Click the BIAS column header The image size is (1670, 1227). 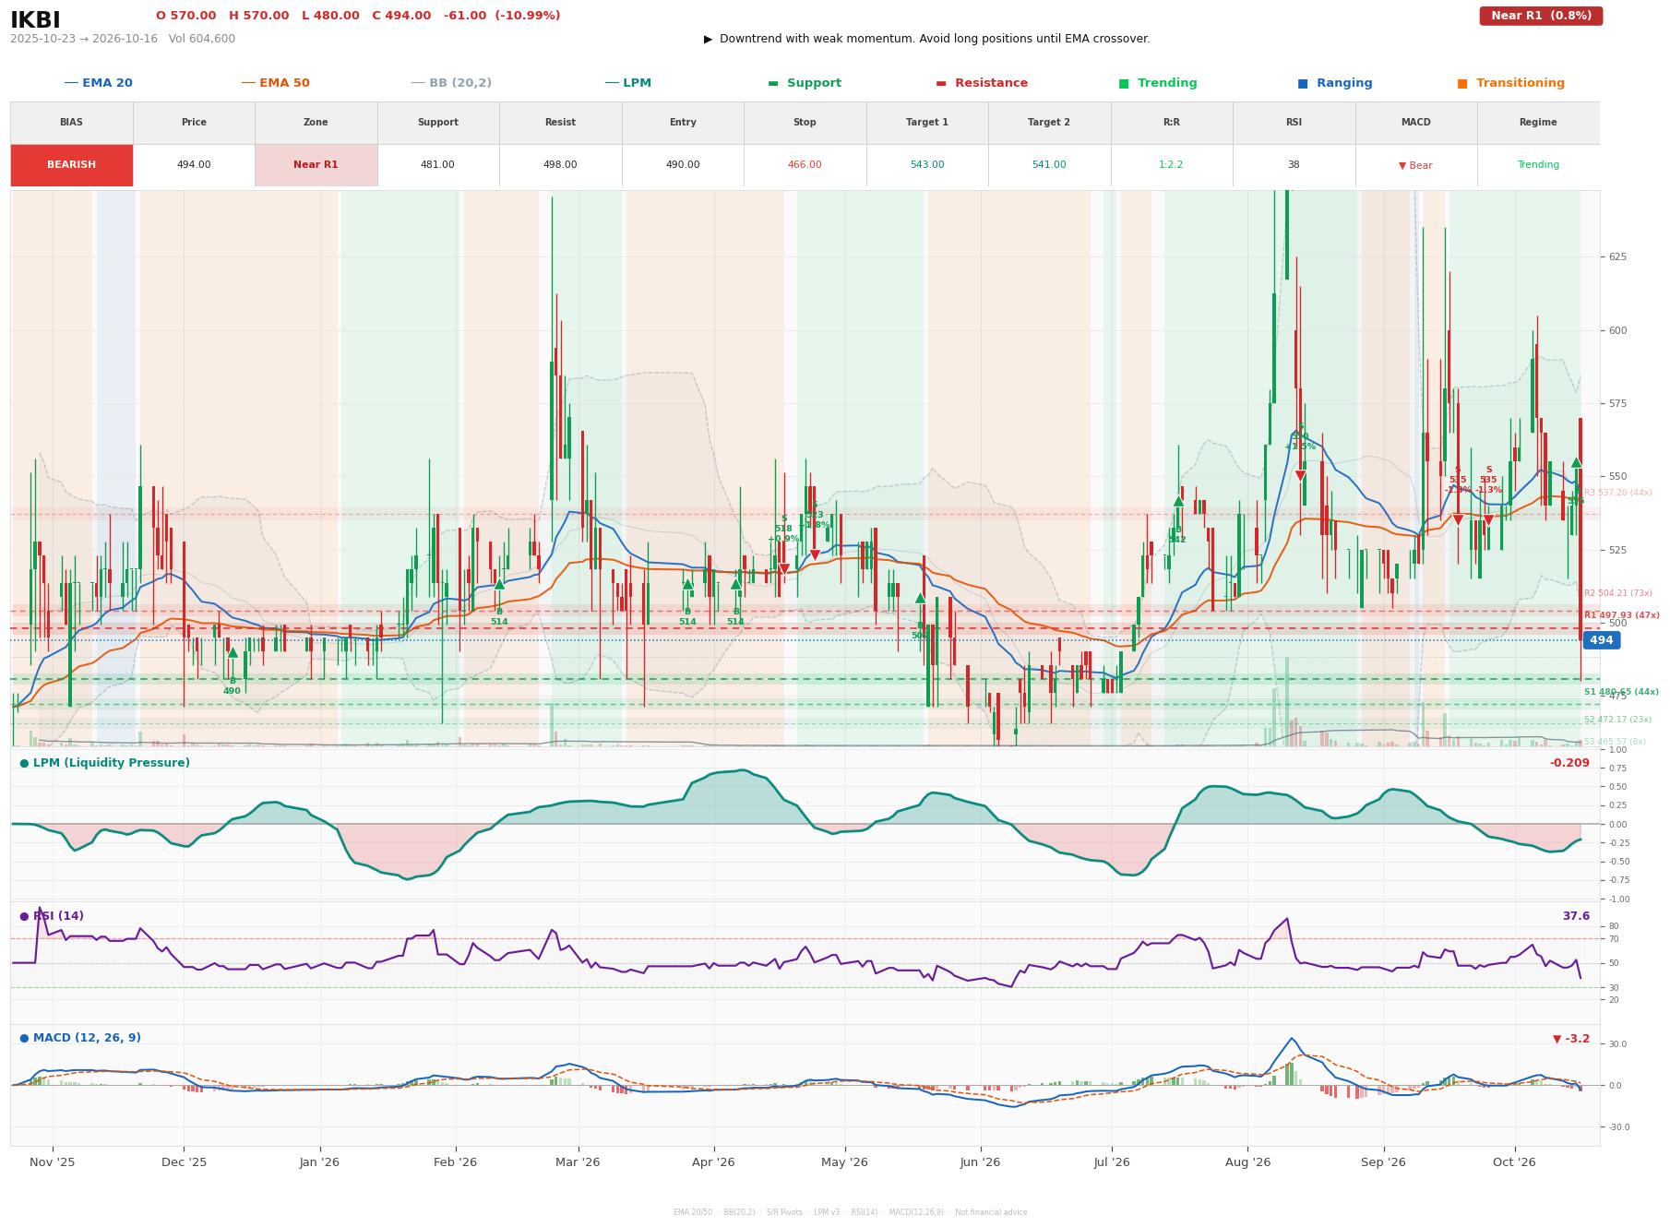[x=71, y=123]
